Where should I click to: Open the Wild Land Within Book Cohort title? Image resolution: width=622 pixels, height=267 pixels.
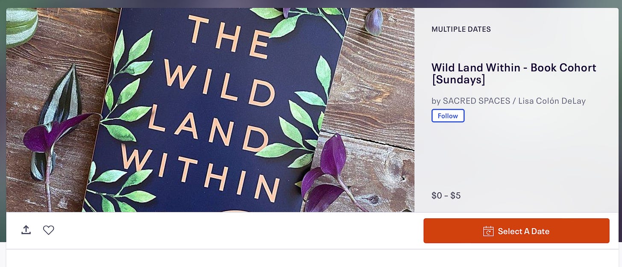coord(513,73)
